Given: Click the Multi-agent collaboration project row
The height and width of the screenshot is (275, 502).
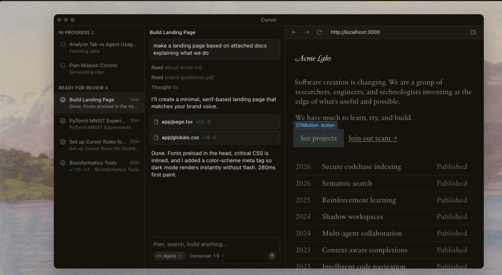Looking at the screenshot, I should (384, 233).
